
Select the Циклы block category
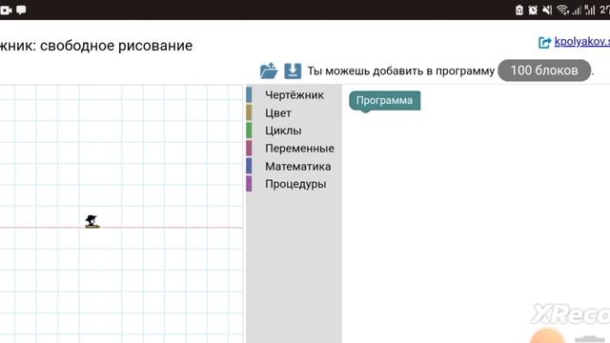point(294,131)
